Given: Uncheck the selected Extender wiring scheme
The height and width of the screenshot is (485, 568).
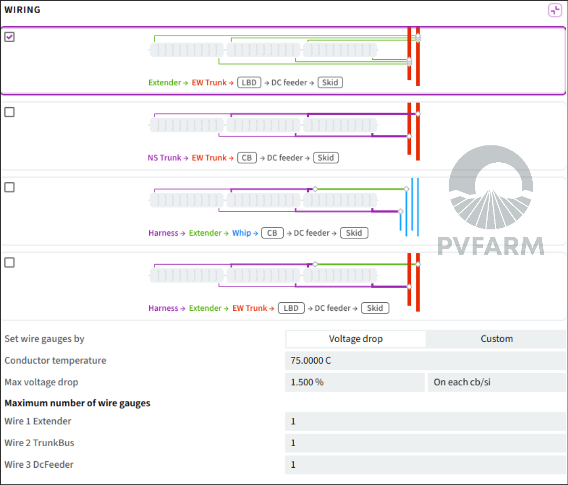Looking at the screenshot, I should [x=9, y=37].
